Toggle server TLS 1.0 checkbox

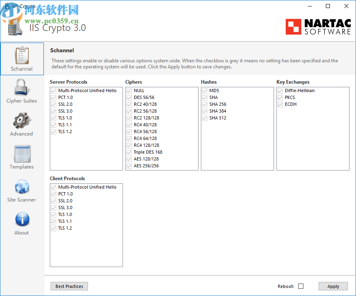[53, 118]
